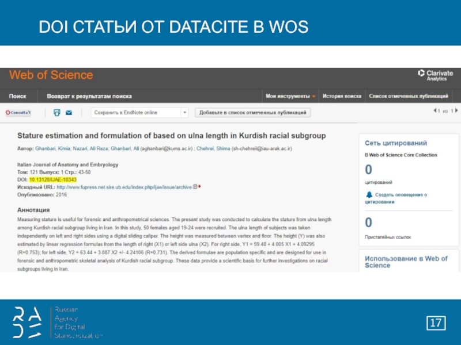461x345 pixels.
Task: Expand the Мои инструменты menu arrow
Action: 313,96
